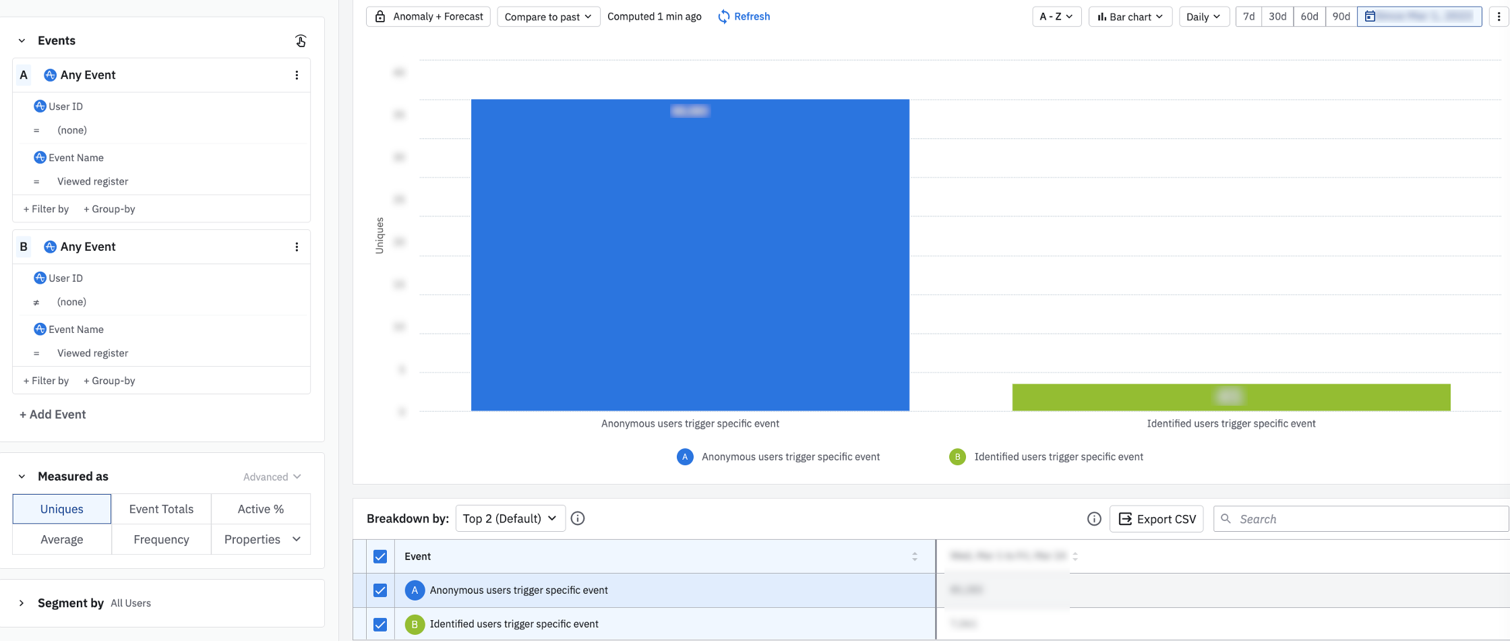Click the green Identified users bar

point(1231,397)
